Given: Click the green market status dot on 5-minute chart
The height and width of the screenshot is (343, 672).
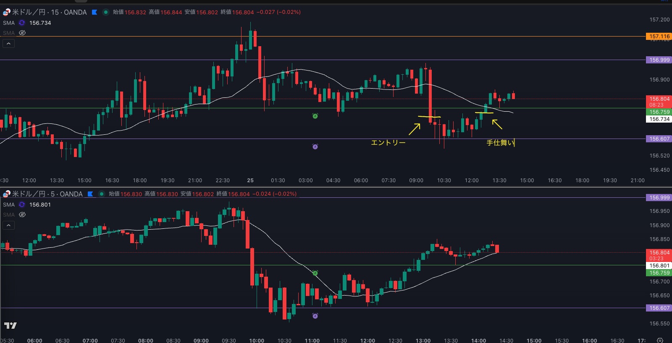Looking at the screenshot, I should coord(102,194).
